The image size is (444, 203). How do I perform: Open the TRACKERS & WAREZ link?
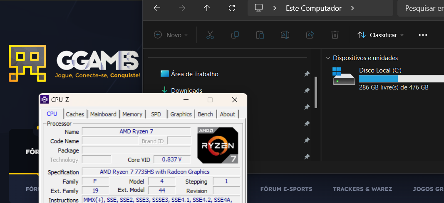[x=362, y=189]
